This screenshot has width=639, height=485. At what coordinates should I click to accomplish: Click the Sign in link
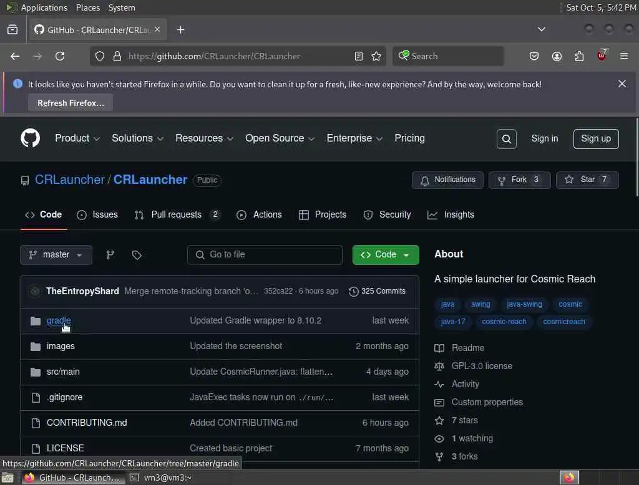(x=544, y=138)
